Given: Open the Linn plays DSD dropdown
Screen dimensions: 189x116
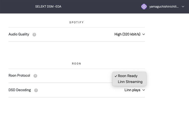Looking at the screenshot, I should click(x=132, y=90).
